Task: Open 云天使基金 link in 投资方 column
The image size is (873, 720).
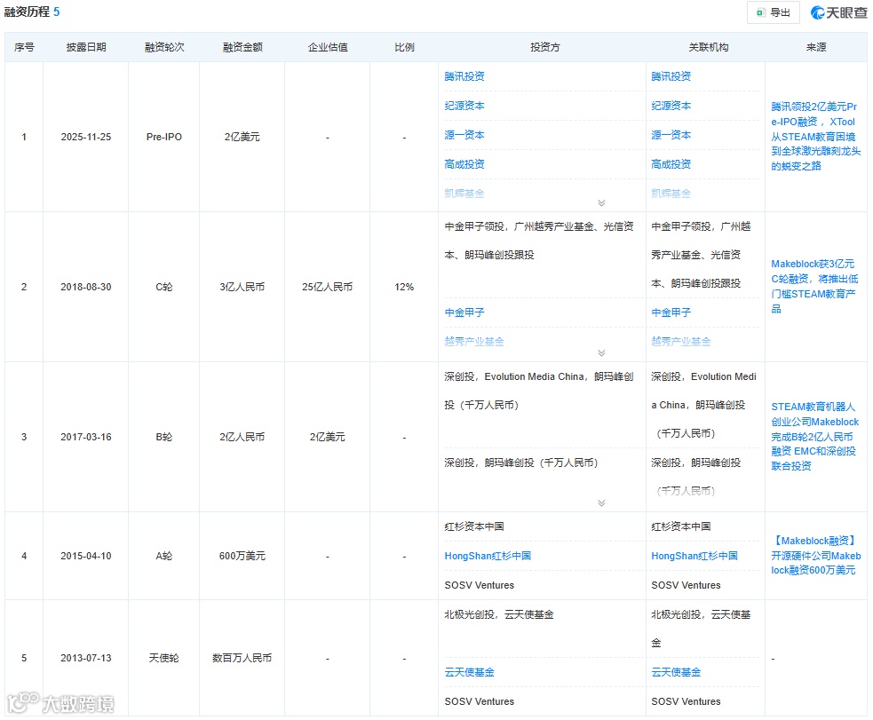Action: pos(469,672)
